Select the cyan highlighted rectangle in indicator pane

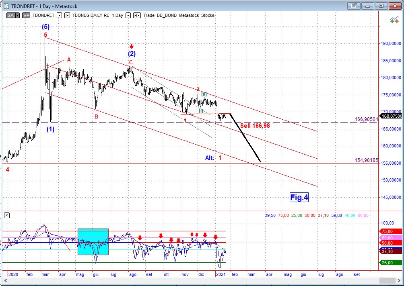coord(93,241)
